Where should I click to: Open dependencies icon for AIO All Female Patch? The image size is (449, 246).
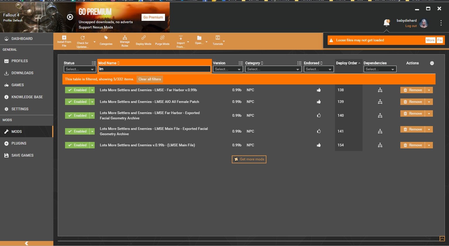click(380, 102)
